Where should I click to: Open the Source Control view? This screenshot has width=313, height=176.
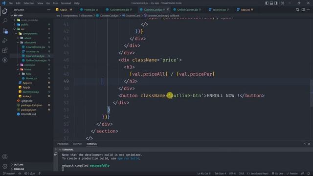(x=5, y=30)
